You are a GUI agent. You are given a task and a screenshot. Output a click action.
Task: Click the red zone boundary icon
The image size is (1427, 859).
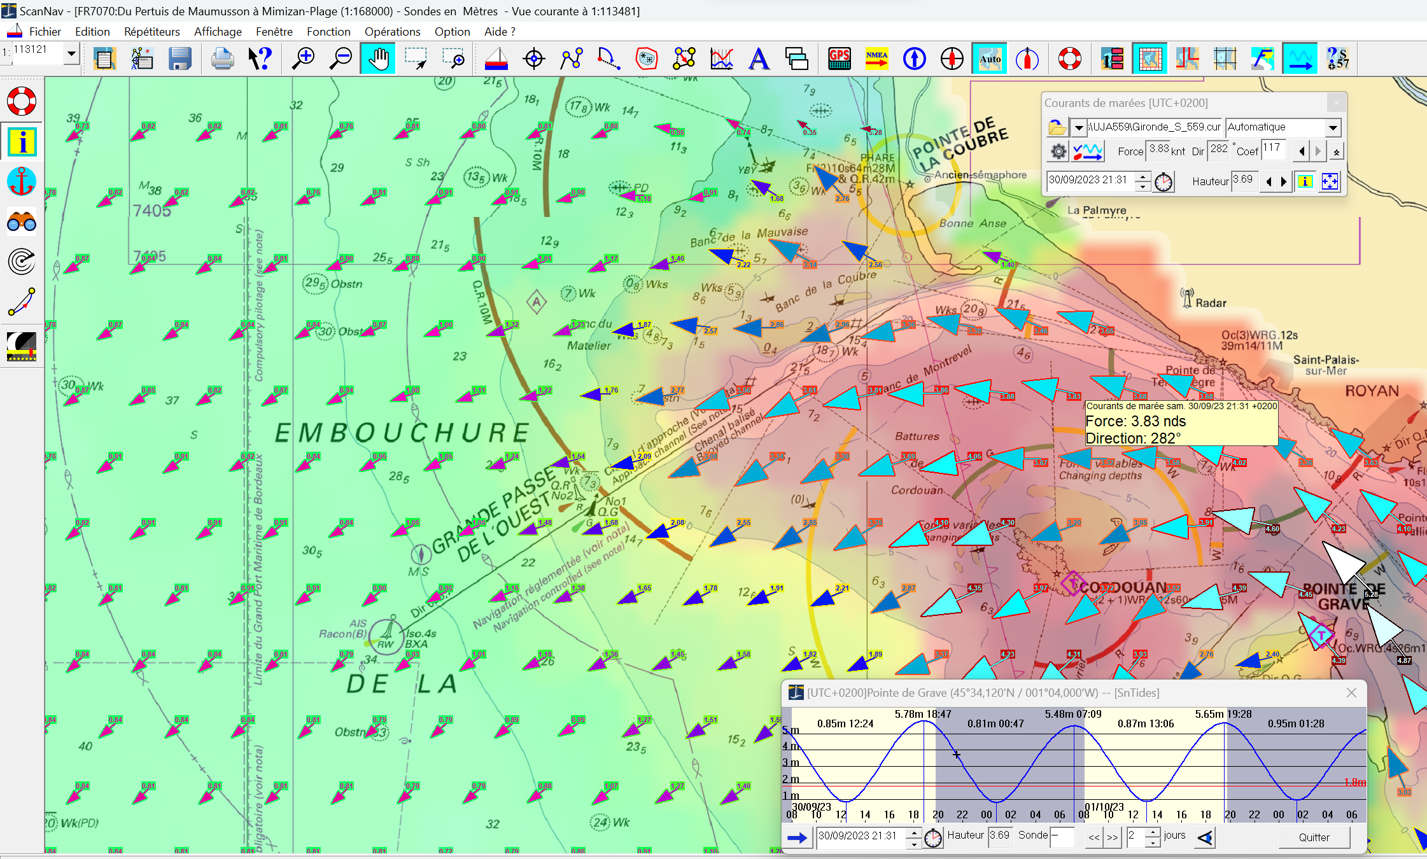(x=647, y=59)
